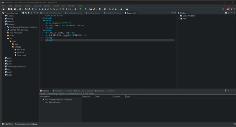
Task: Close the Markers view tab
Action: [51, 91]
